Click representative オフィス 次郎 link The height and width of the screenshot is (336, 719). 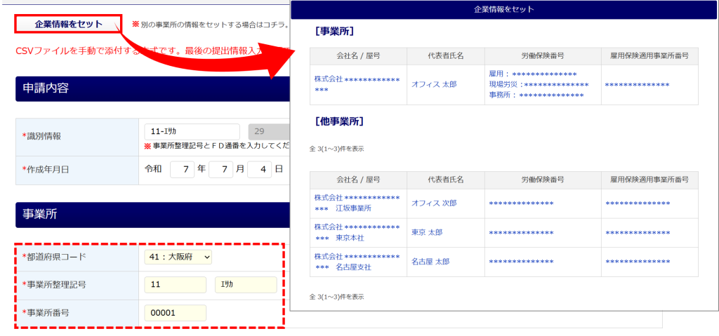[x=434, y=203]
